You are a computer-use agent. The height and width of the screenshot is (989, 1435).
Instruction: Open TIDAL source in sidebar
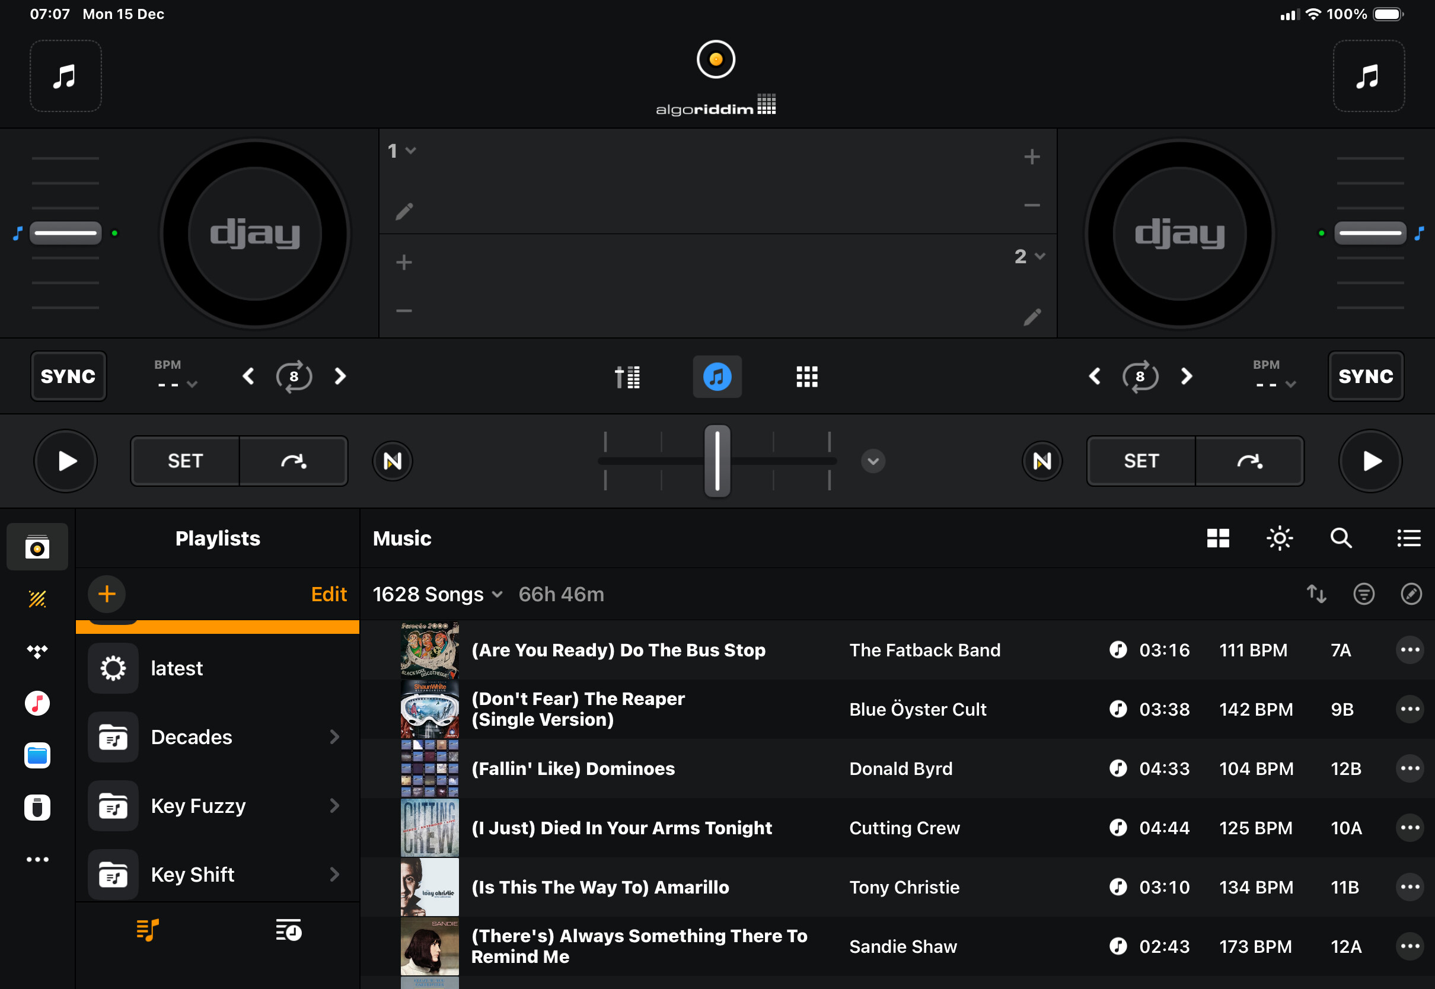37,651
